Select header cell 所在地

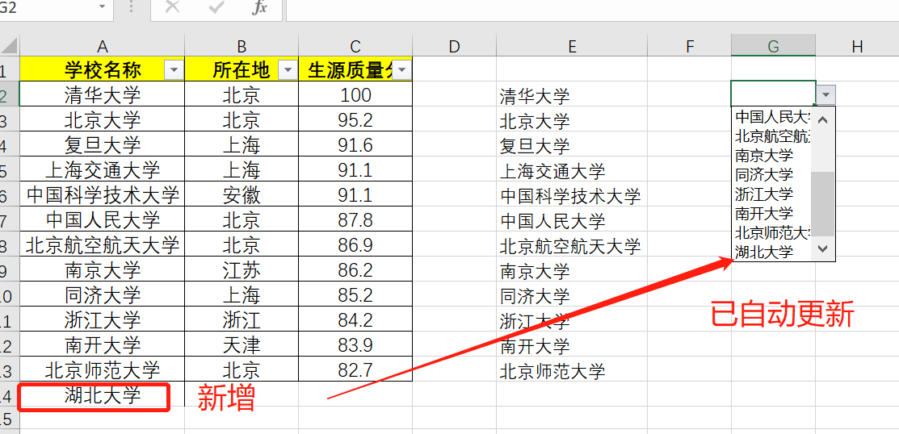tap(242, 69)
